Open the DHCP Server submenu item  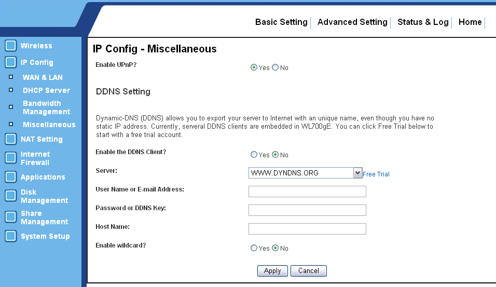pos(46,90)
